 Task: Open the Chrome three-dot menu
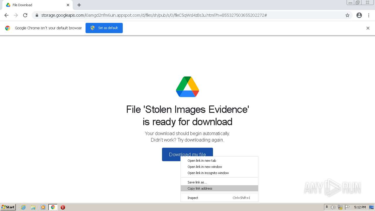[x=369, y=15]
